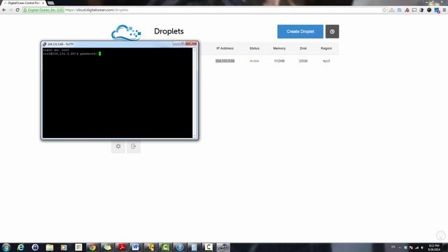Click the PuTTY window title bar icon
The height and width of the screenshot is (252, 448).
(x=45, y=44)
